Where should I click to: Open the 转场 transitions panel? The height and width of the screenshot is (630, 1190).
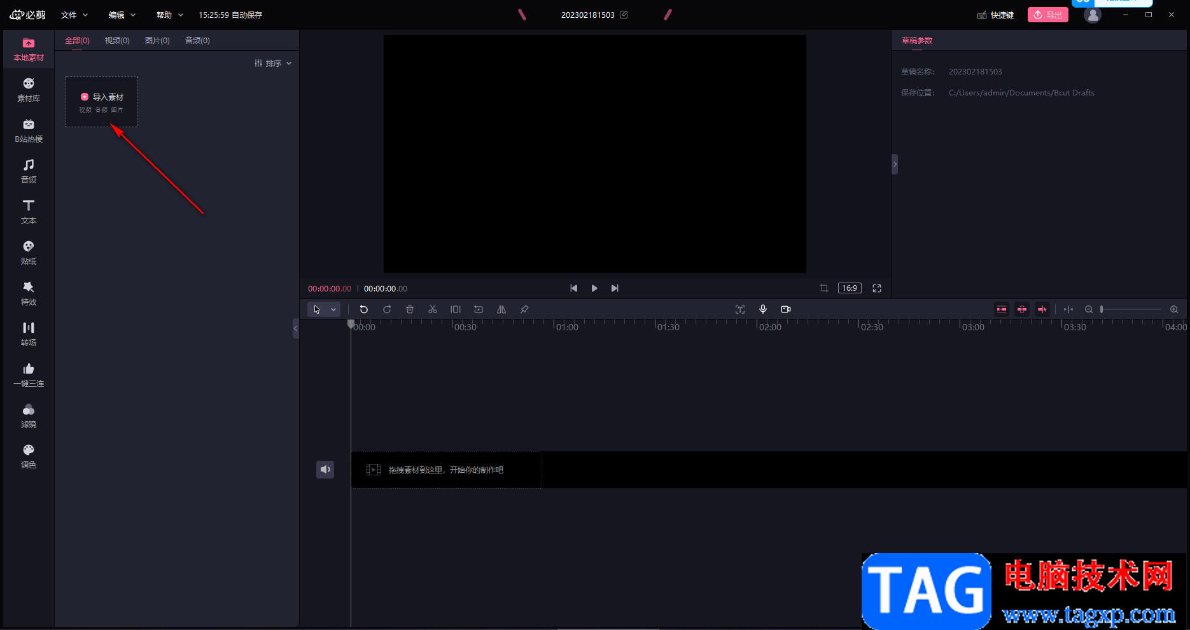click(x=29, y=334)
